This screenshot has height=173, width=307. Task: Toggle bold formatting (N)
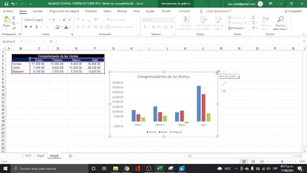(25, 27)
